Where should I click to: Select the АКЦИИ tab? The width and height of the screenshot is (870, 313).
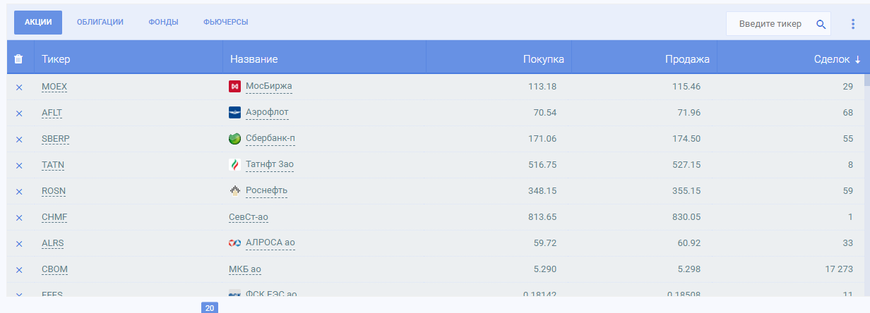point(38,23)
